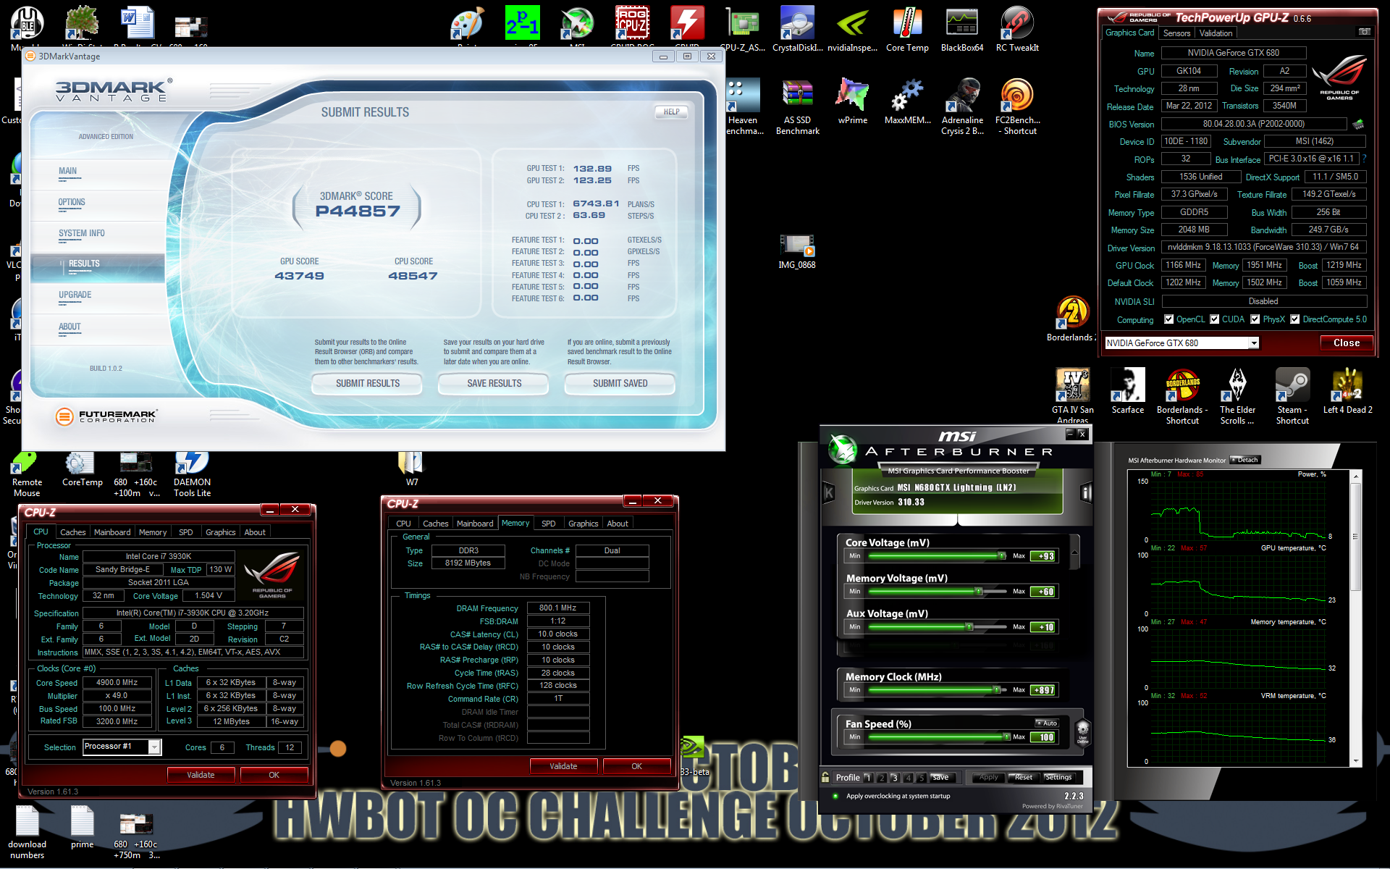The height and width of the screenshot is (869, 1390).
Task: Click the Core Voltage +93 value field
Action: (1043, 556)
